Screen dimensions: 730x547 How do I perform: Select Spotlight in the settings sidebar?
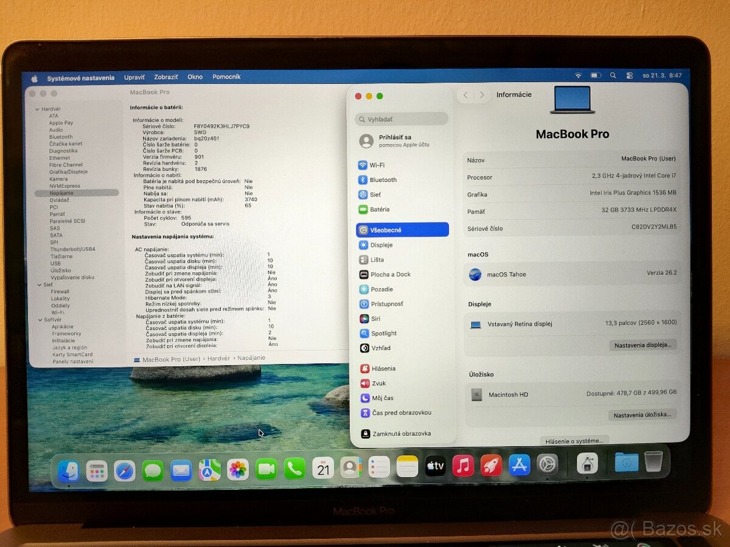coord(384,333)
